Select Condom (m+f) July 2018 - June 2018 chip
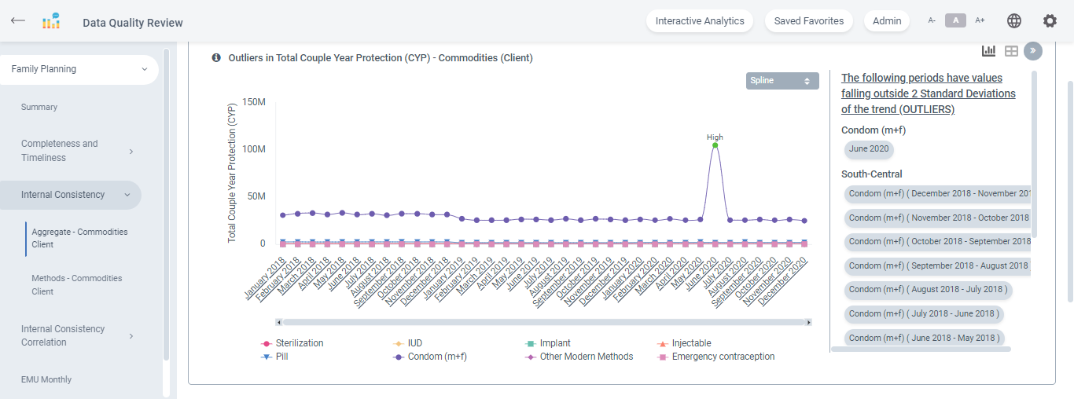1074x399 pixels. coord(924,313)
